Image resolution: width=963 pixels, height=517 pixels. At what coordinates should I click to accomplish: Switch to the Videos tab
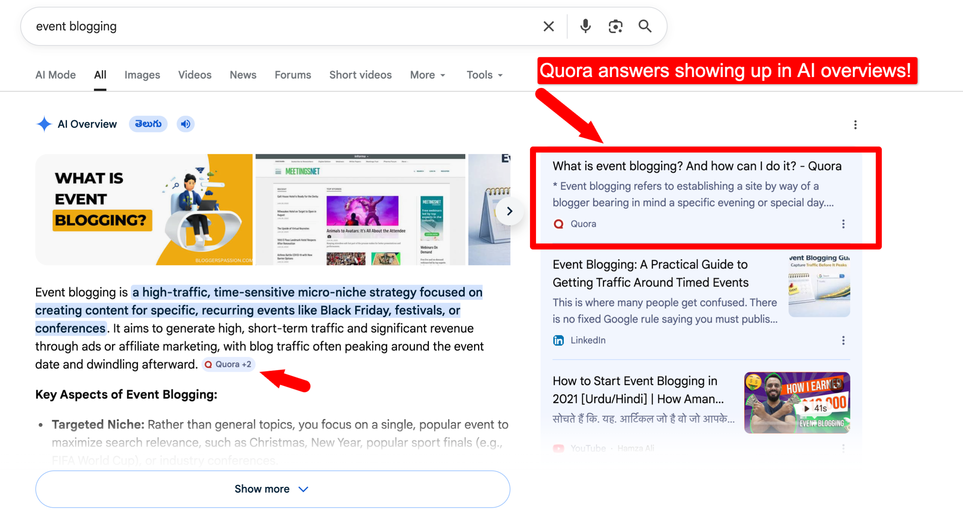pyautogui.click(x=195, y=75)
